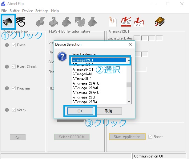Click the Start Application button

click(x=127, y=137)
